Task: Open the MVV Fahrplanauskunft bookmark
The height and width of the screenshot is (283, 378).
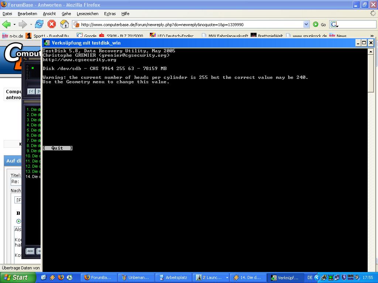Action: click(225, 36)
